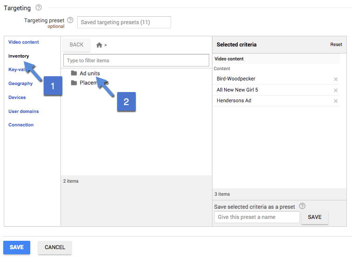The image size is (352, 258).
Task: Click the All New New Girl 5 row
Action: click(x=276, y=90)
